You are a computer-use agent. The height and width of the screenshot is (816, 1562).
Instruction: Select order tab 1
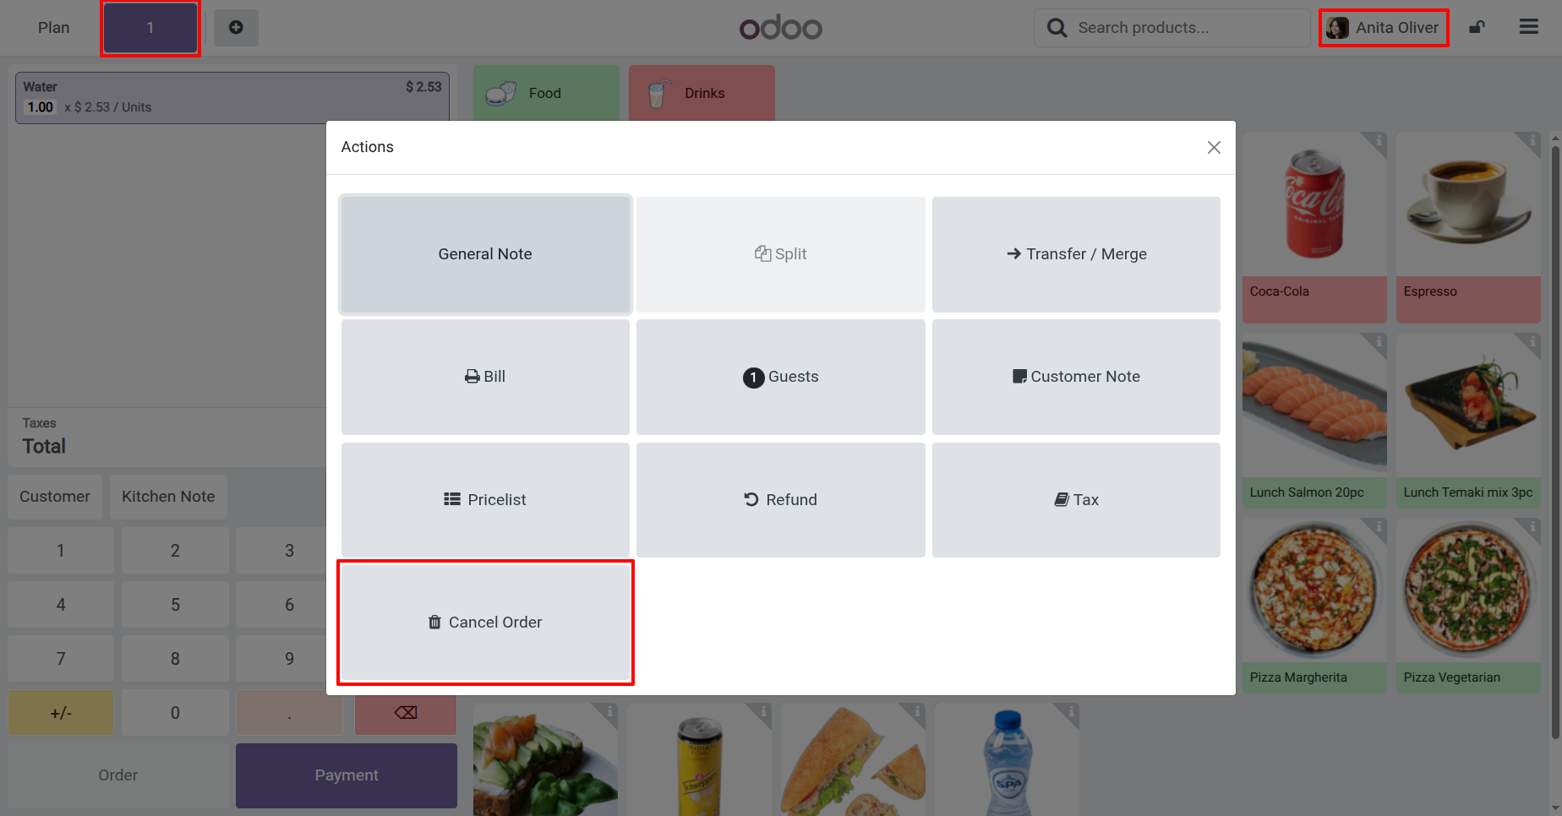pos(150,28)
